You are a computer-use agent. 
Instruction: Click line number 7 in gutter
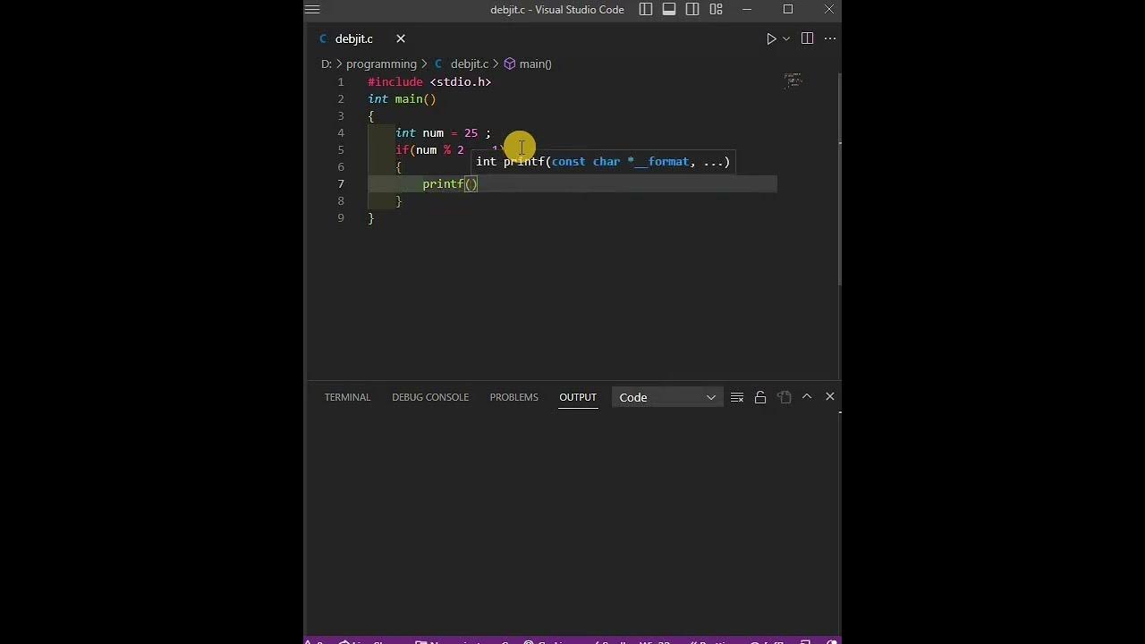(x=341, y=184)
